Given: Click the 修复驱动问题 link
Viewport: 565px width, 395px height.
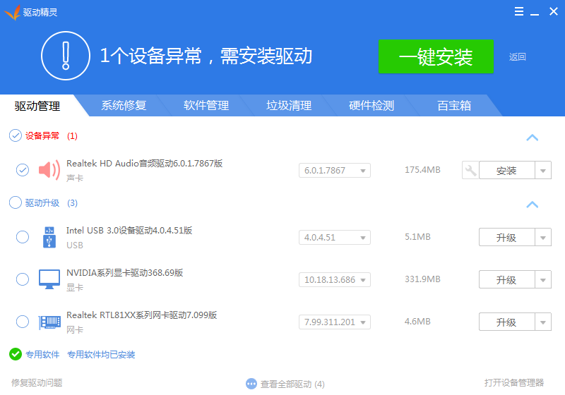Looking at the screenshot, I should pos(37,383).
